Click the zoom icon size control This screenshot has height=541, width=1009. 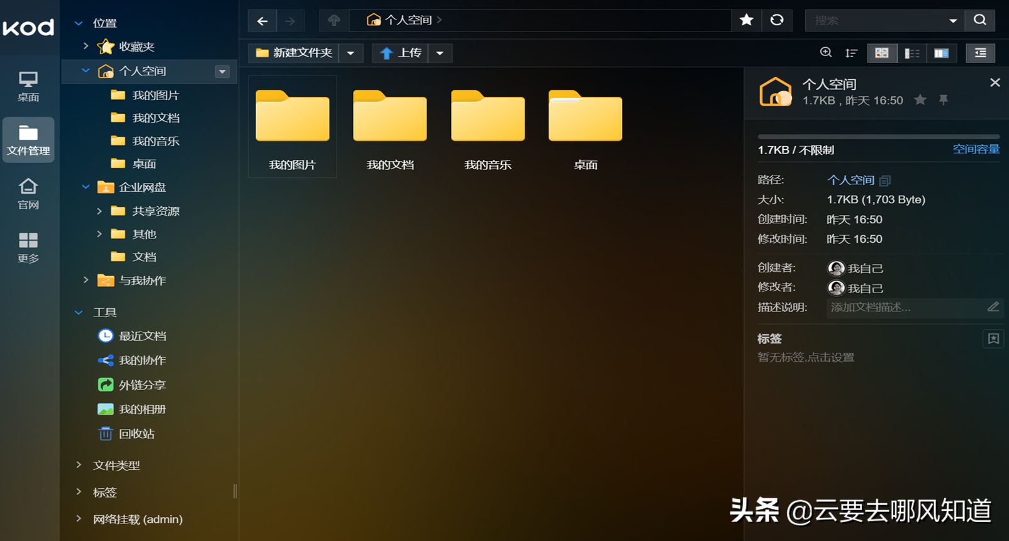[826, 53]
